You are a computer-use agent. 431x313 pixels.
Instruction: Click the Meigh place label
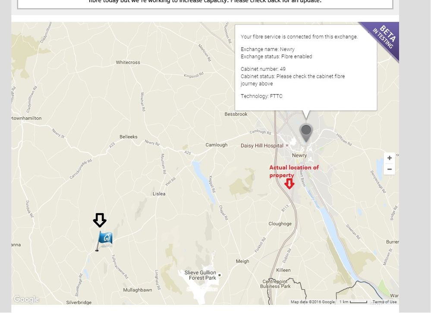(x=242, y=261)
